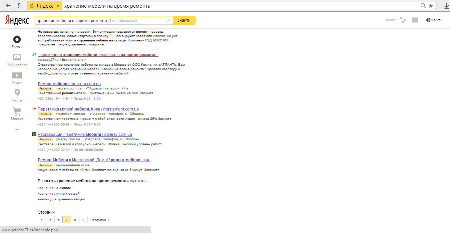Open the Пошта mail link
The height and width of the screenshot is (234, 450).
(x=390, y=20)
